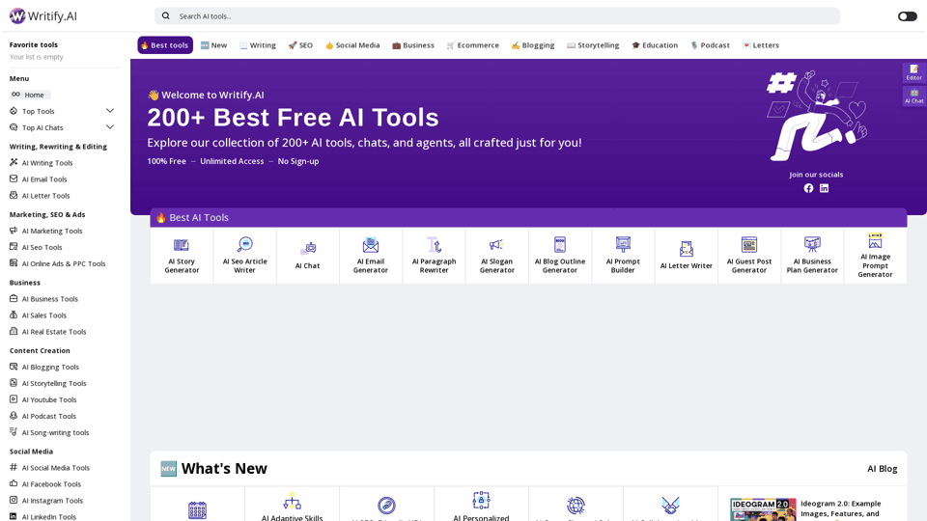Viewport: 927px width, 521px height.
Task: Open AI Facebook Tools in sidebar
Action: pyautogui.click(x=45, y=484)
